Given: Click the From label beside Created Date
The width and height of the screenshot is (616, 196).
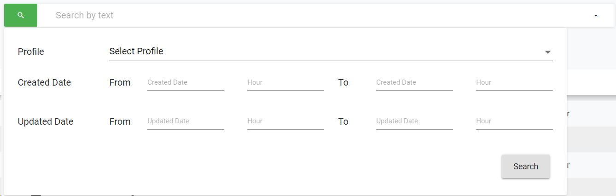Looking at the screenshot, I should (120, 83).
